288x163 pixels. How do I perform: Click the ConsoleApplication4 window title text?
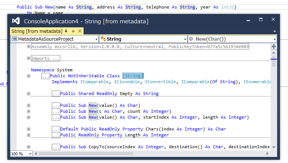click(x=86, y=21)
